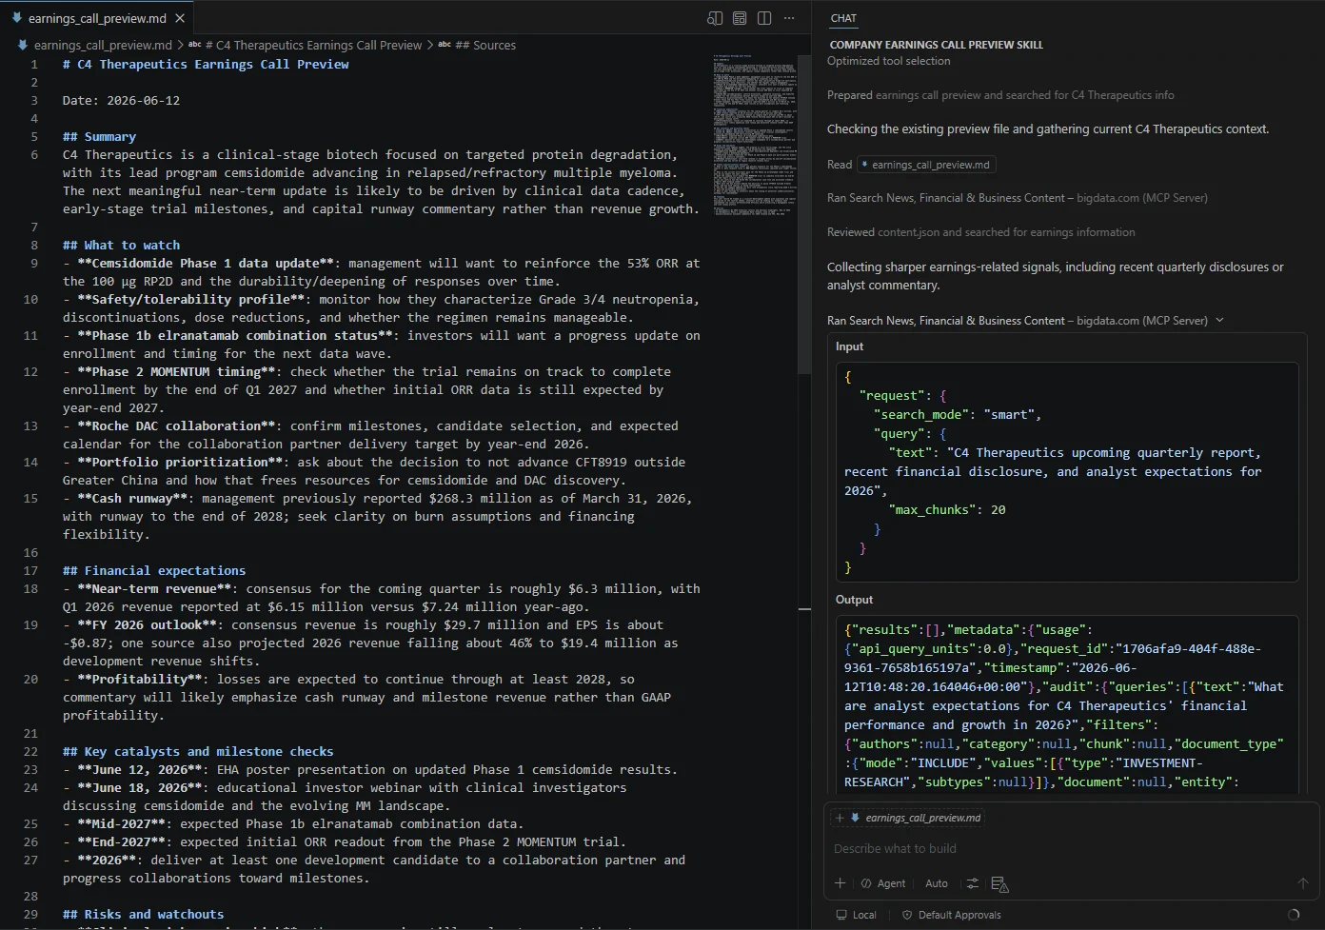Open the Auto model picker
1325x930 pixels.
click(937, 883)
